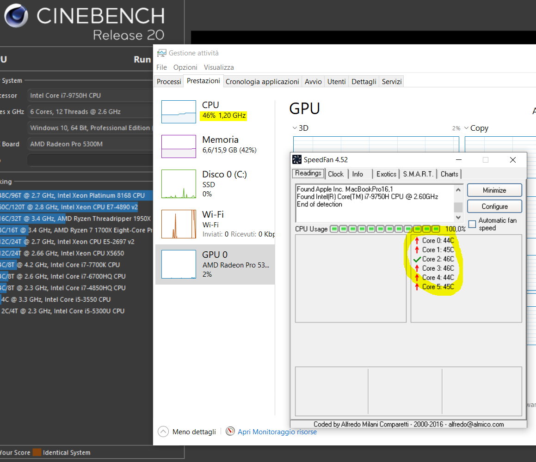
Task: Click the SpeedFan Configure button
Action: point(494,206)
